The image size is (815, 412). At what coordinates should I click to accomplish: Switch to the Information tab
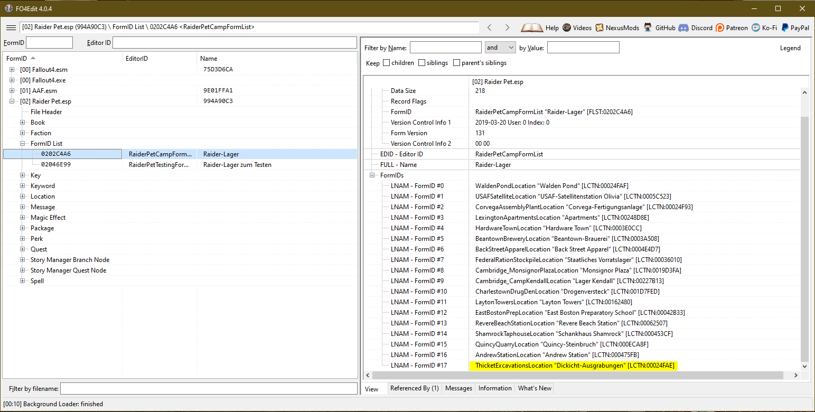(x=495, y=388)
